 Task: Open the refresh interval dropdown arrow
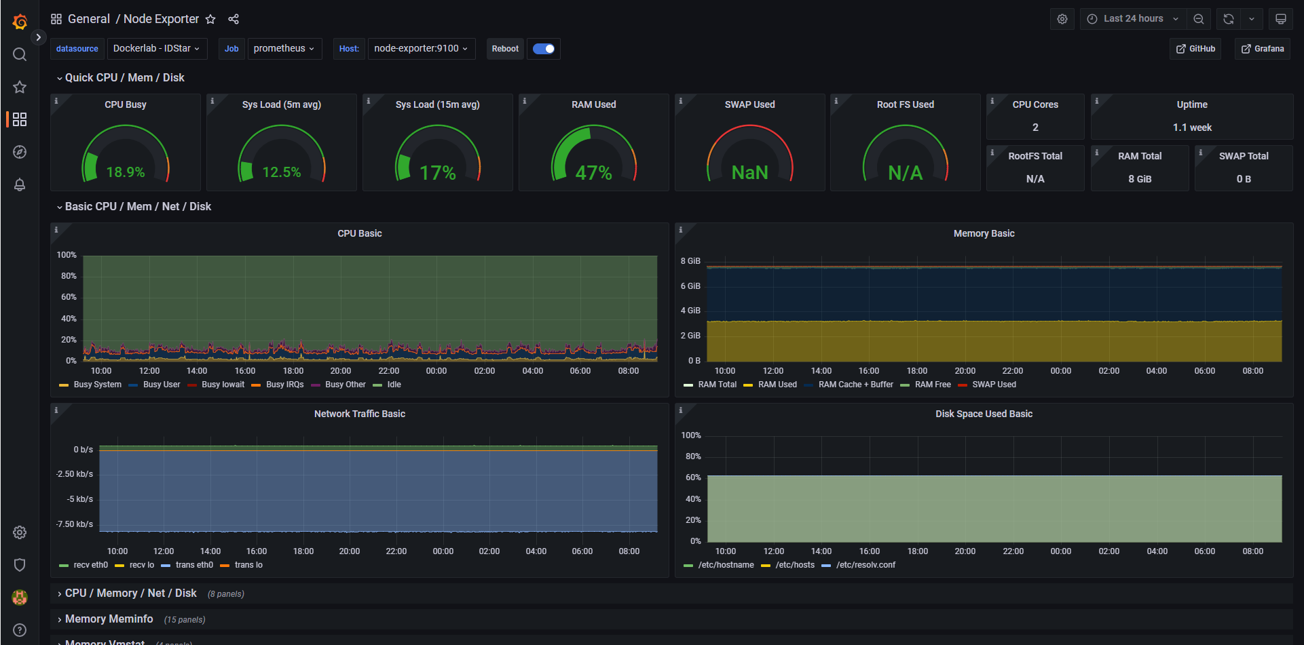tap(1252, 19)
